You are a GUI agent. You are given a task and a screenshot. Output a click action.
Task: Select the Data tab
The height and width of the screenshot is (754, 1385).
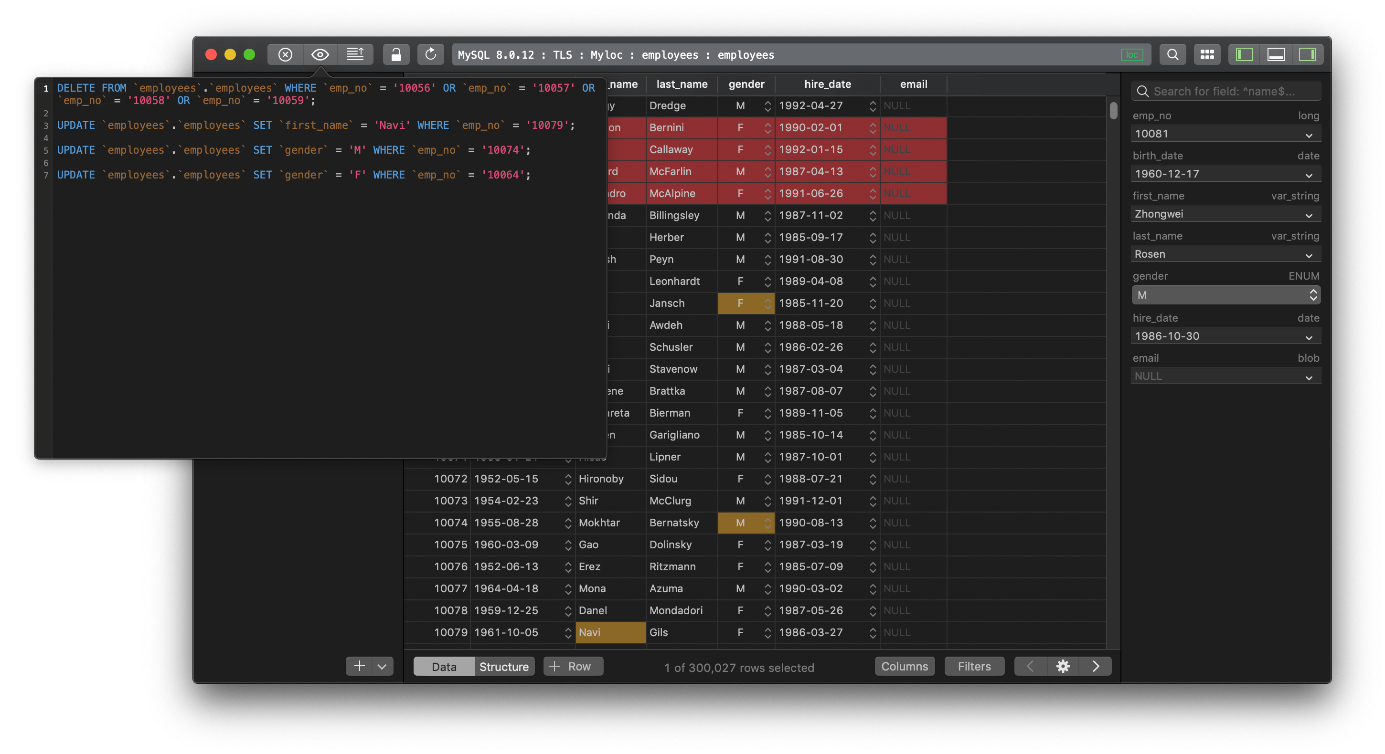[444, 666]
